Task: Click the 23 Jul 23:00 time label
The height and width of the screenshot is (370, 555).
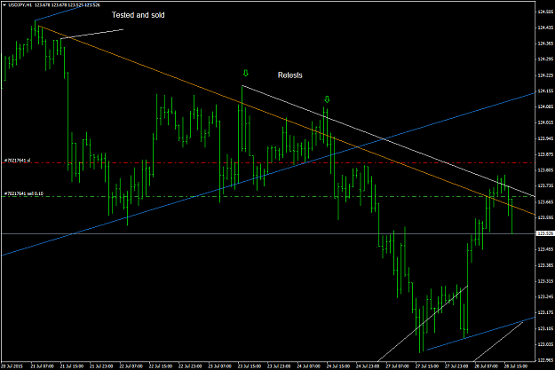Action: 279,366
